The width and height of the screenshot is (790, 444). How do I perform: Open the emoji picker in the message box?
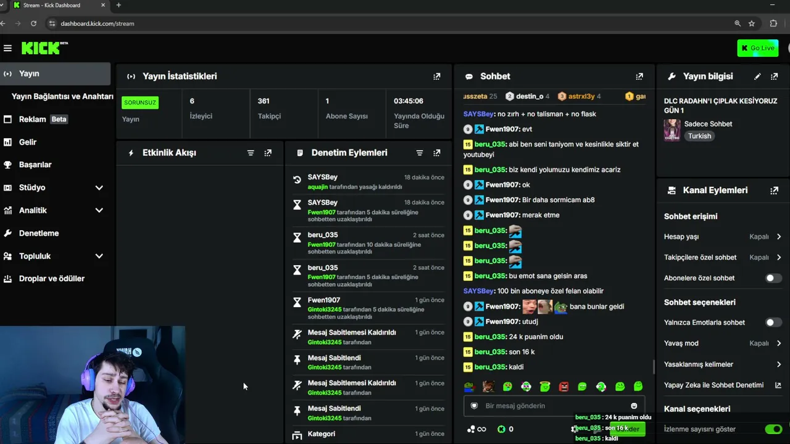click(634, 406)
